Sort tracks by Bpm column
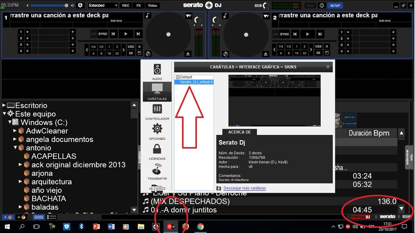The width and height of the screenshot is (415, 233). 381,133
